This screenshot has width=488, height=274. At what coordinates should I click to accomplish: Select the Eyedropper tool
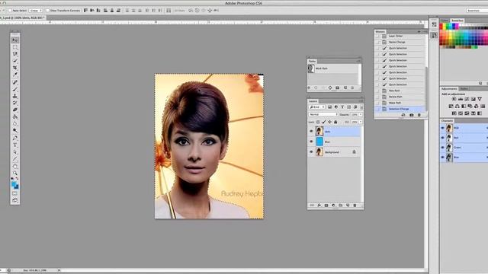pos(15,75)
